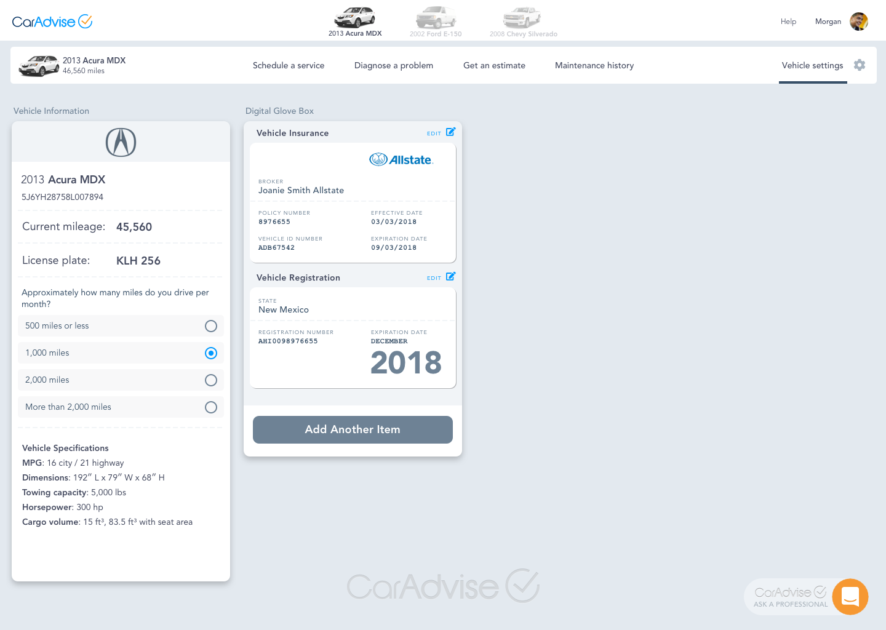Click the Ask a Professional label
Viewport: 886px width, 630px height.
[791, 604]
